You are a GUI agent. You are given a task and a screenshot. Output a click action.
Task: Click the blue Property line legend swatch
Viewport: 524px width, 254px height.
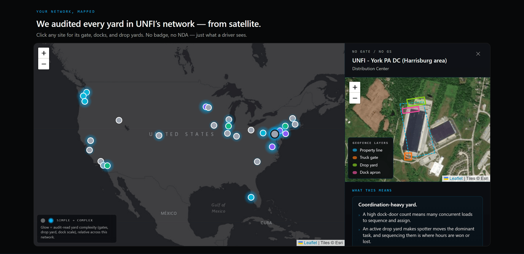(x=355, y=150)
